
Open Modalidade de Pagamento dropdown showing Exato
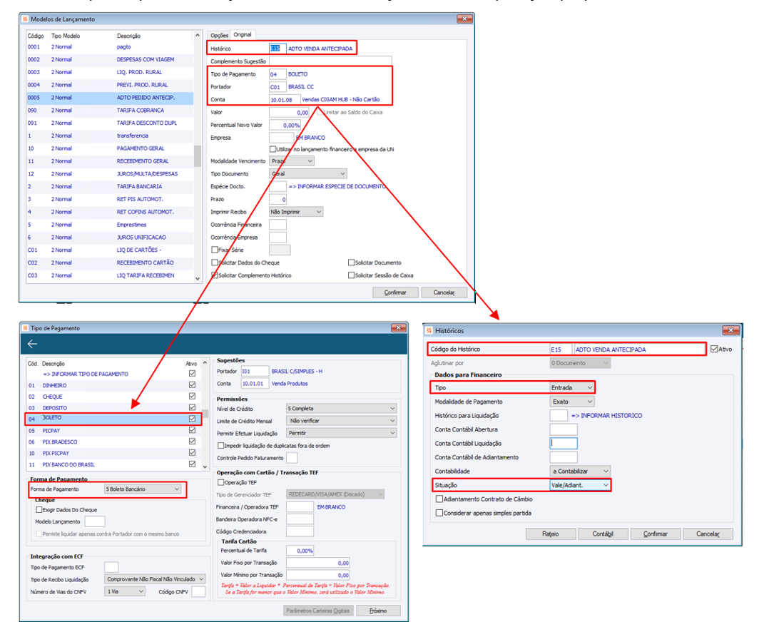coord(571,402)
